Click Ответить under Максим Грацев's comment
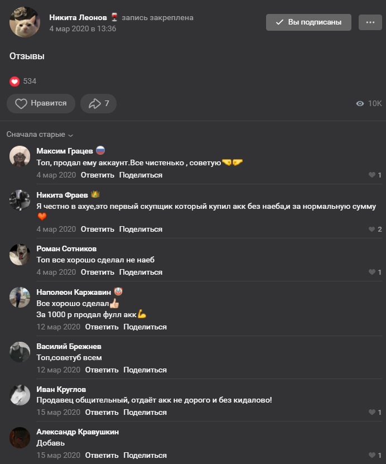 pyautogui.click(x=97, y=175)
